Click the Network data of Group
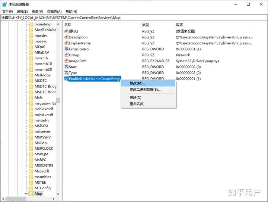 click(183, 55)
